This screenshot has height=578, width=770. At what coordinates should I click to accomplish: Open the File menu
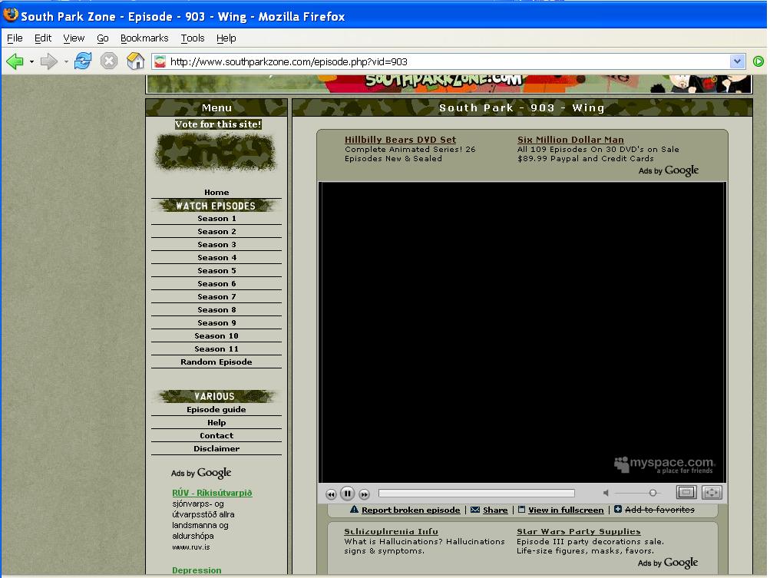point(15,38)
